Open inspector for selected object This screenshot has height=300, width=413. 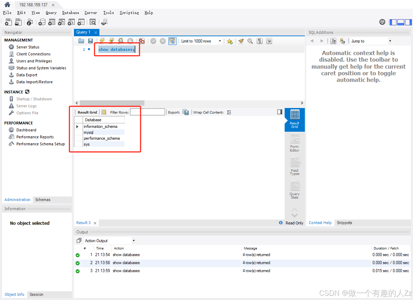coord(30,22)
